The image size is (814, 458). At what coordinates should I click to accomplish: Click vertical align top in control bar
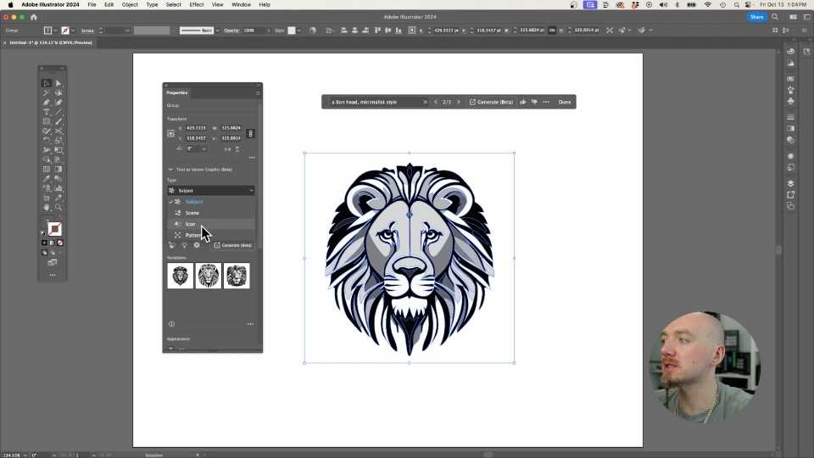click(377, 31)
